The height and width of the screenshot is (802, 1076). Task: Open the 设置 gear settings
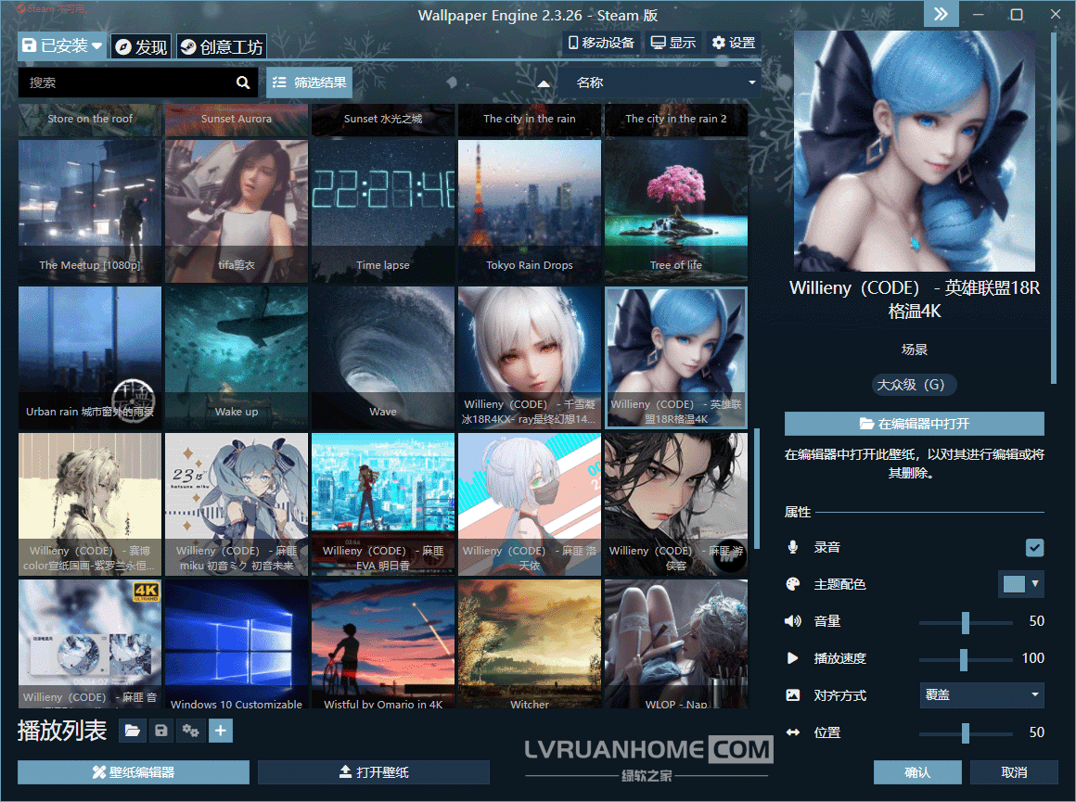point(733,43)
